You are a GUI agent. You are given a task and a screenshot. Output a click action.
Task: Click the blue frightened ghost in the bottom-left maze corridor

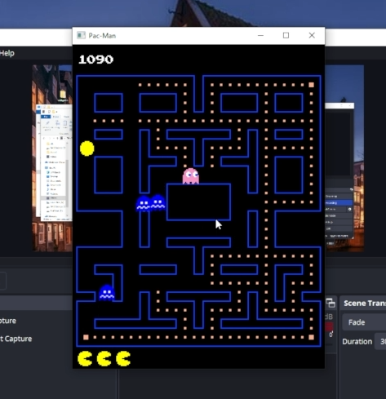(107, 292)
